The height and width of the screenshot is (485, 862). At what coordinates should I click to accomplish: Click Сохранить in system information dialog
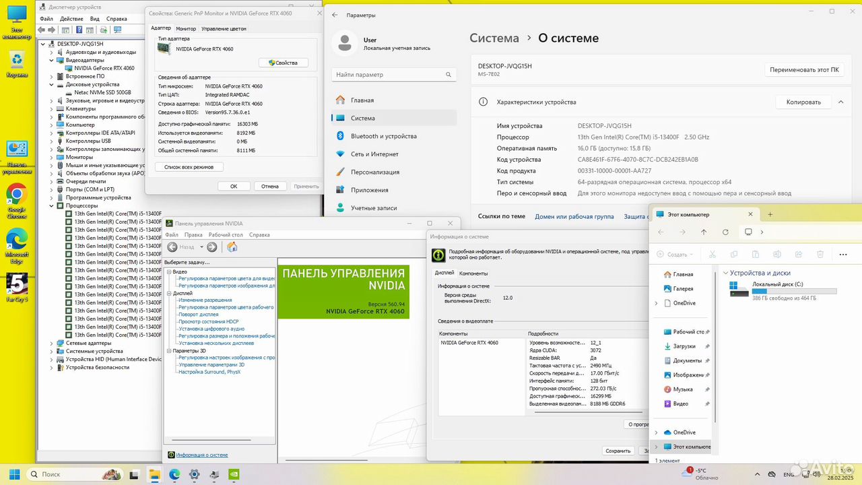tap(618, 451)
